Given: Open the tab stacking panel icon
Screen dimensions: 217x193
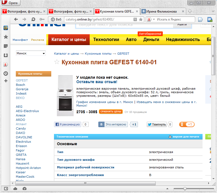Looking at the screenshot, I should point(200,19).
